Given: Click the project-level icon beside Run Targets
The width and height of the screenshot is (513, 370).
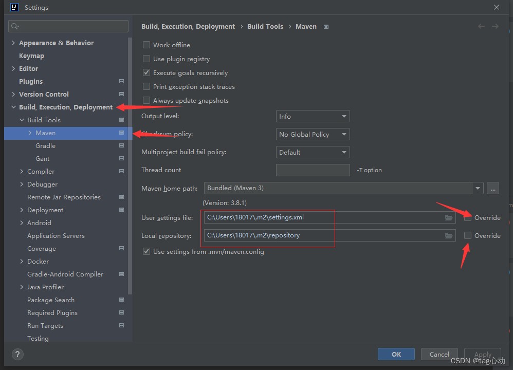Looking at the screenshot, I should click(x=121, y=325).
